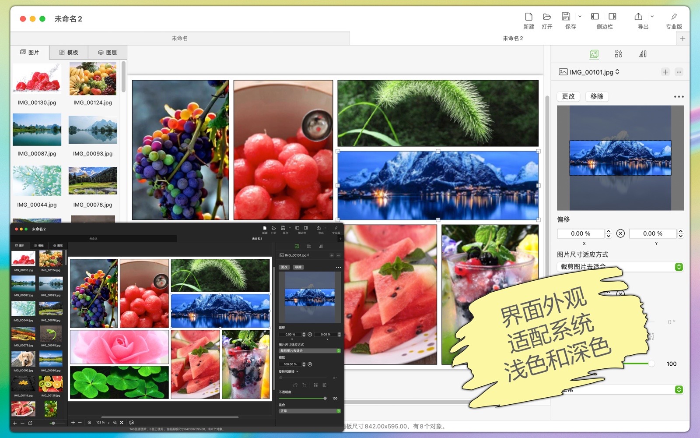Click the 保存 floppy disk icon
Image resolution: width=700 pixels, height=438 pixels.
point(566,17)
